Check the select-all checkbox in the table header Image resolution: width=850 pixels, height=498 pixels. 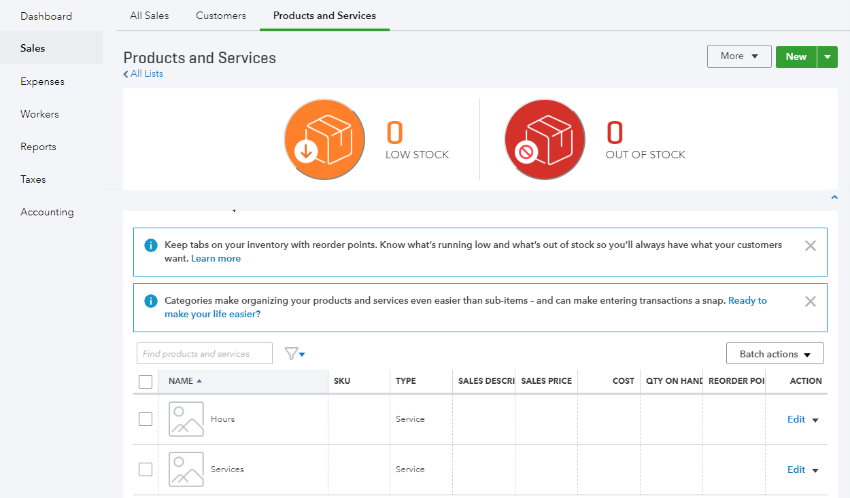pos(146,381)
